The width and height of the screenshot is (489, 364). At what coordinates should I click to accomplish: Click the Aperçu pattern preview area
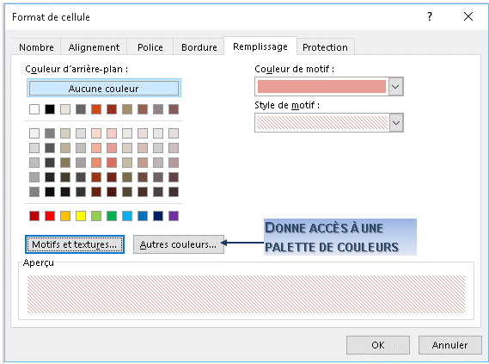pyautogui.click(x=246, y=294)
